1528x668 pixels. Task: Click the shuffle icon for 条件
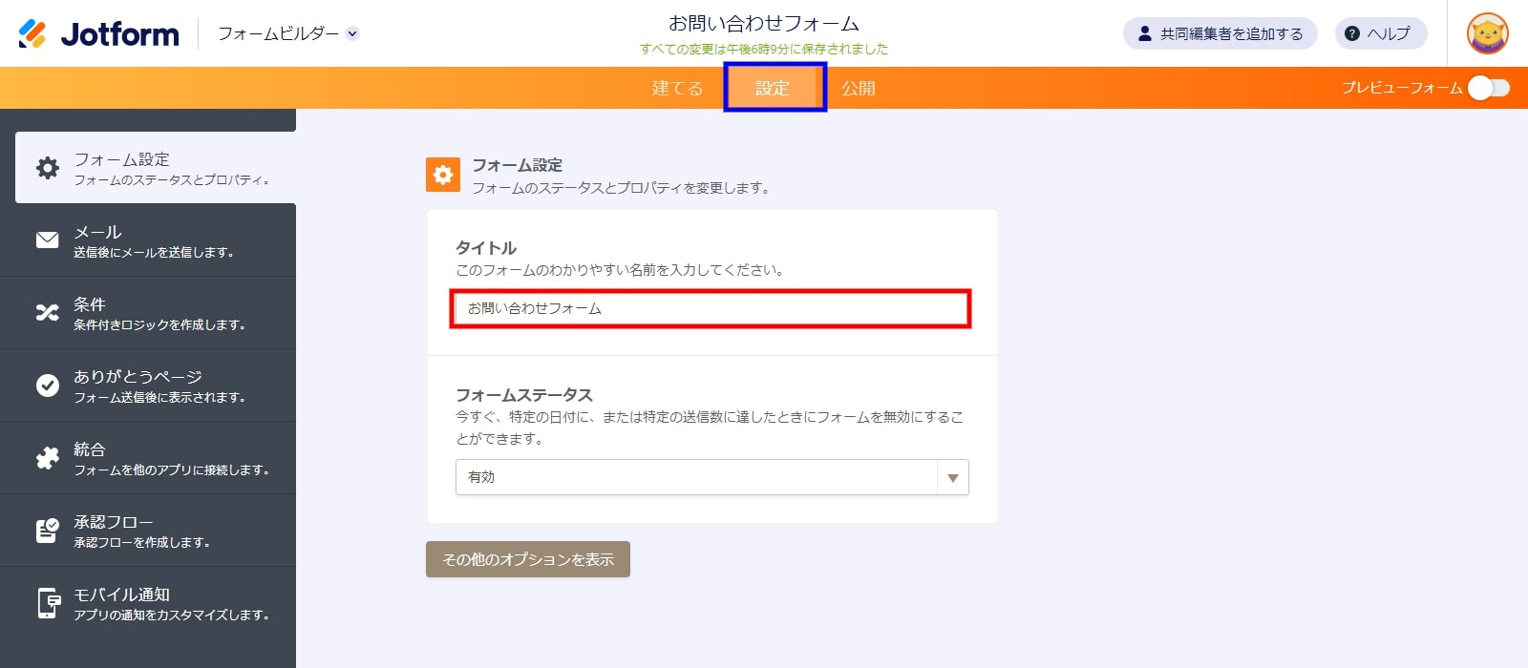tap(47, 313)
